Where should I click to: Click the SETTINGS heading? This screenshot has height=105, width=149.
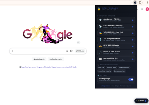[x=103, y=75]
